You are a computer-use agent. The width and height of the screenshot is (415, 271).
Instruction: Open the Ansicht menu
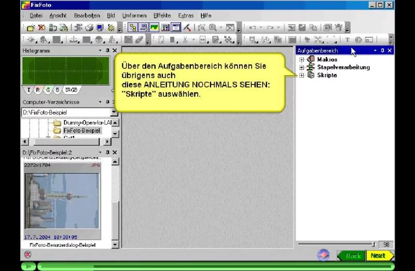58,16
